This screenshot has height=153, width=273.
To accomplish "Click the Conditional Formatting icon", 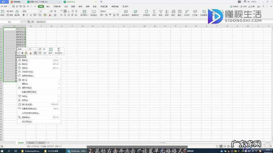I will 126,12.
